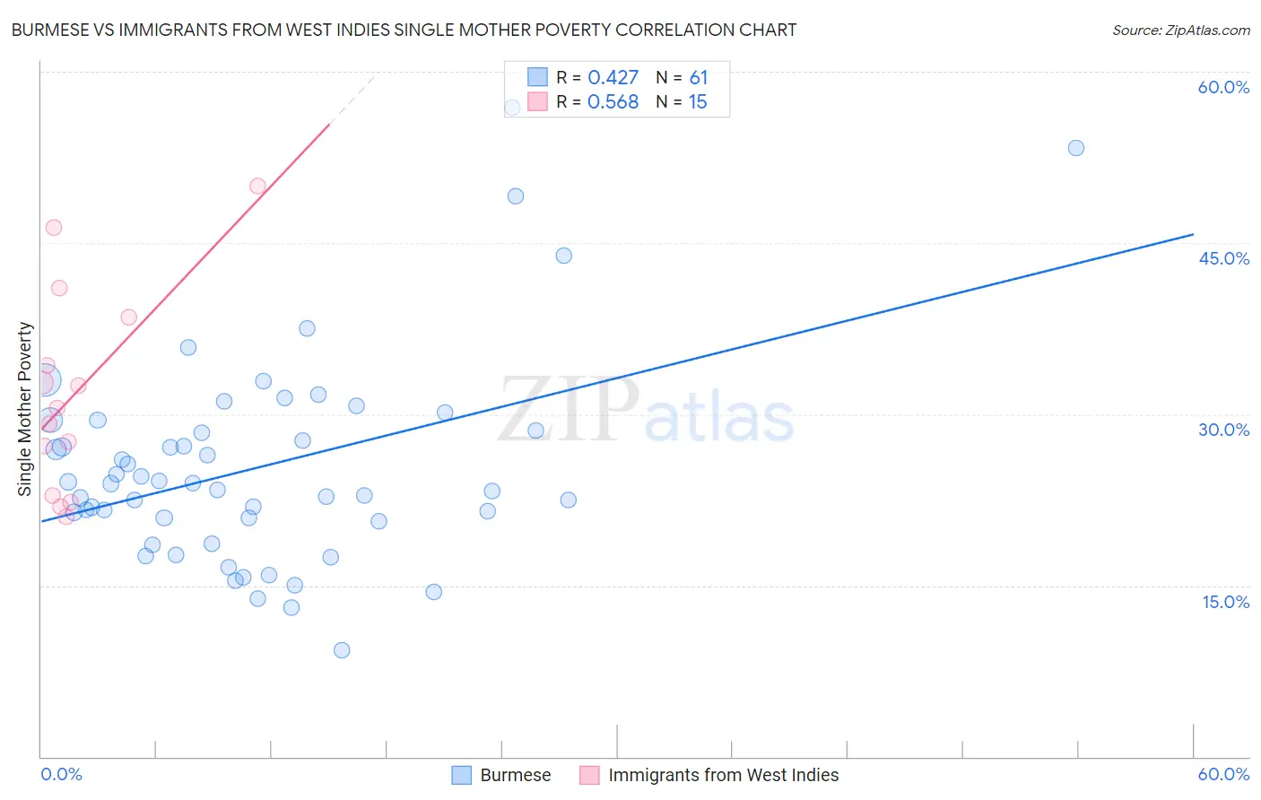The image size is (1261, 800).
Task: Click the 60.0% label on the x-axis
Action: (x=1223, y=774)
